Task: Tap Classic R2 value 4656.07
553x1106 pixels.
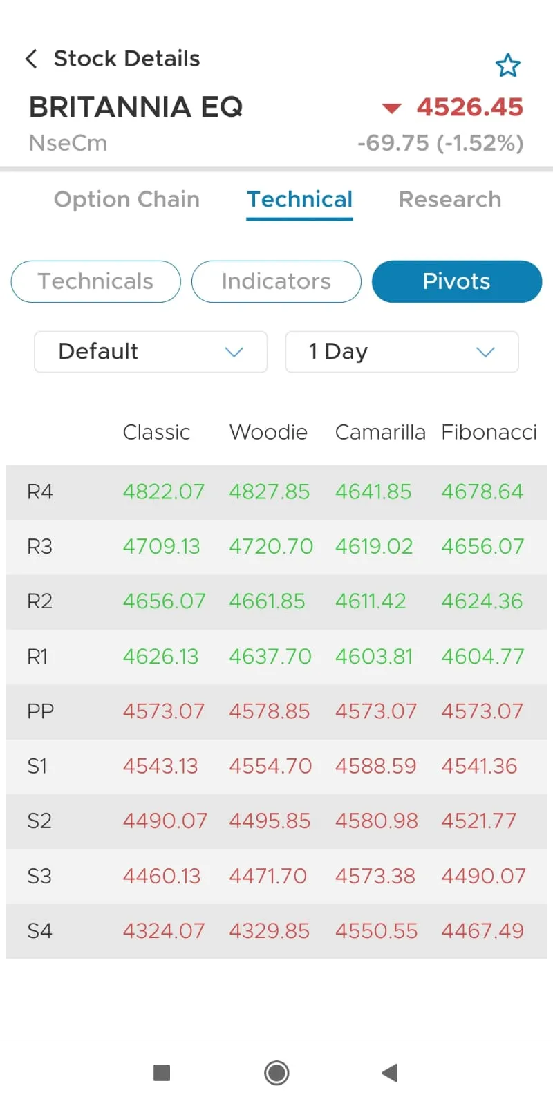Action: pos(165,601)
